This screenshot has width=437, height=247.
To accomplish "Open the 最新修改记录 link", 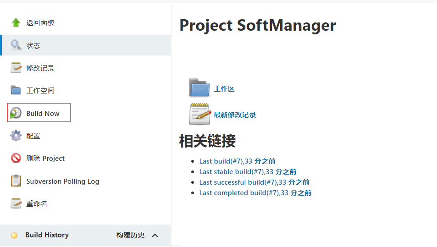I will coord(235,115).
